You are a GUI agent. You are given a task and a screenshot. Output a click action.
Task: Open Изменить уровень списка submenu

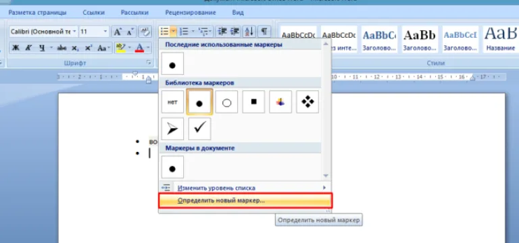tap(245, 188)
